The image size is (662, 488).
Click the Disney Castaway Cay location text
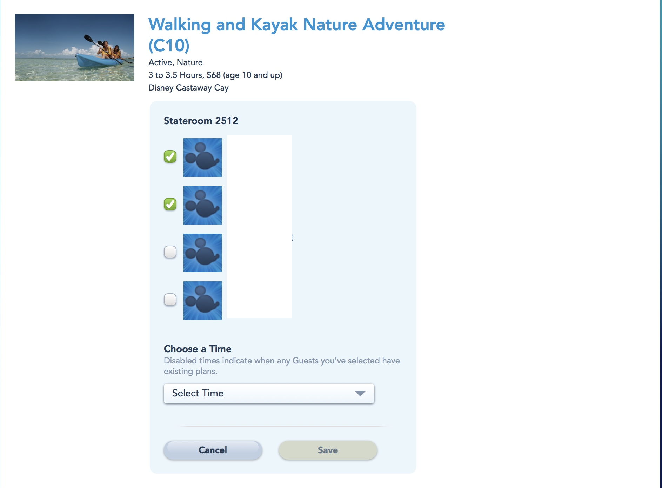tap(188, 88)
